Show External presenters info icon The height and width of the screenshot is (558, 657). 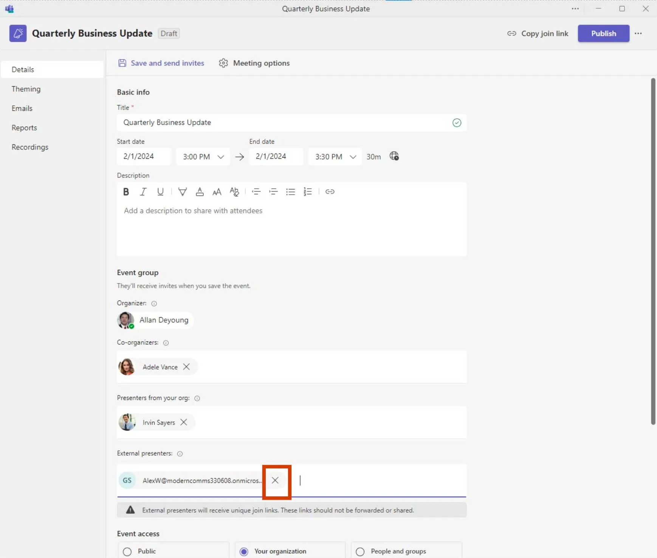click(180, 454)
